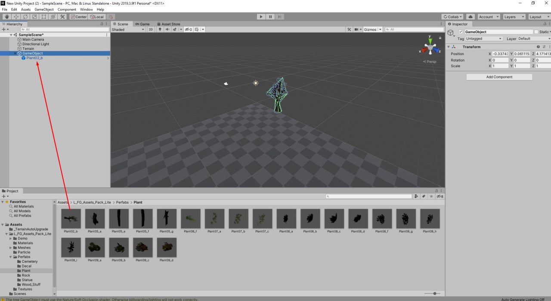Click the Step frame button
This screenshot has height=301, width=551.
[280, 17]
